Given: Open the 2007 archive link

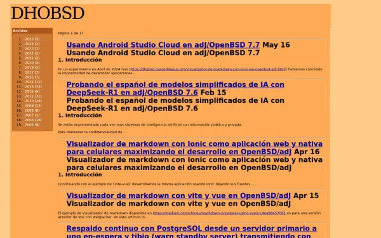Looking at the screenshot, I should [x=32, y=115].
